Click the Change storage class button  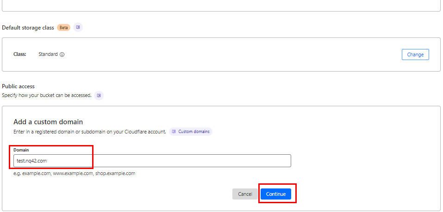pyautogui.click(x=415, y=55)
